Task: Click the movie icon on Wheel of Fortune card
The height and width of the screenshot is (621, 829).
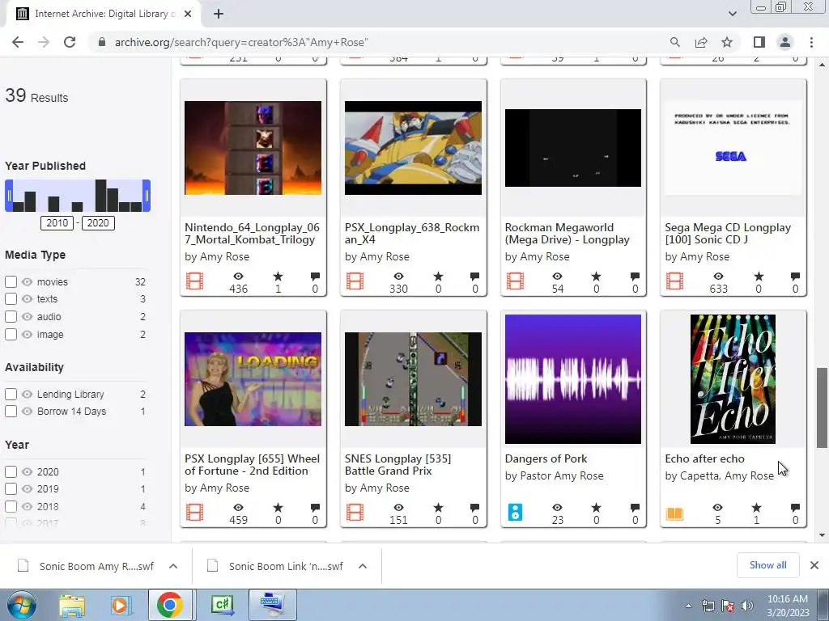Action: (x=194, y=512)
